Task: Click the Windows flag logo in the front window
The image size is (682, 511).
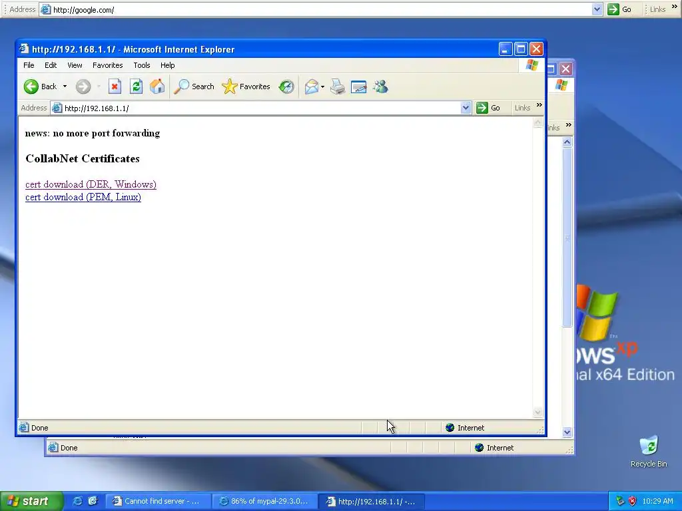Action: point(532,65)
